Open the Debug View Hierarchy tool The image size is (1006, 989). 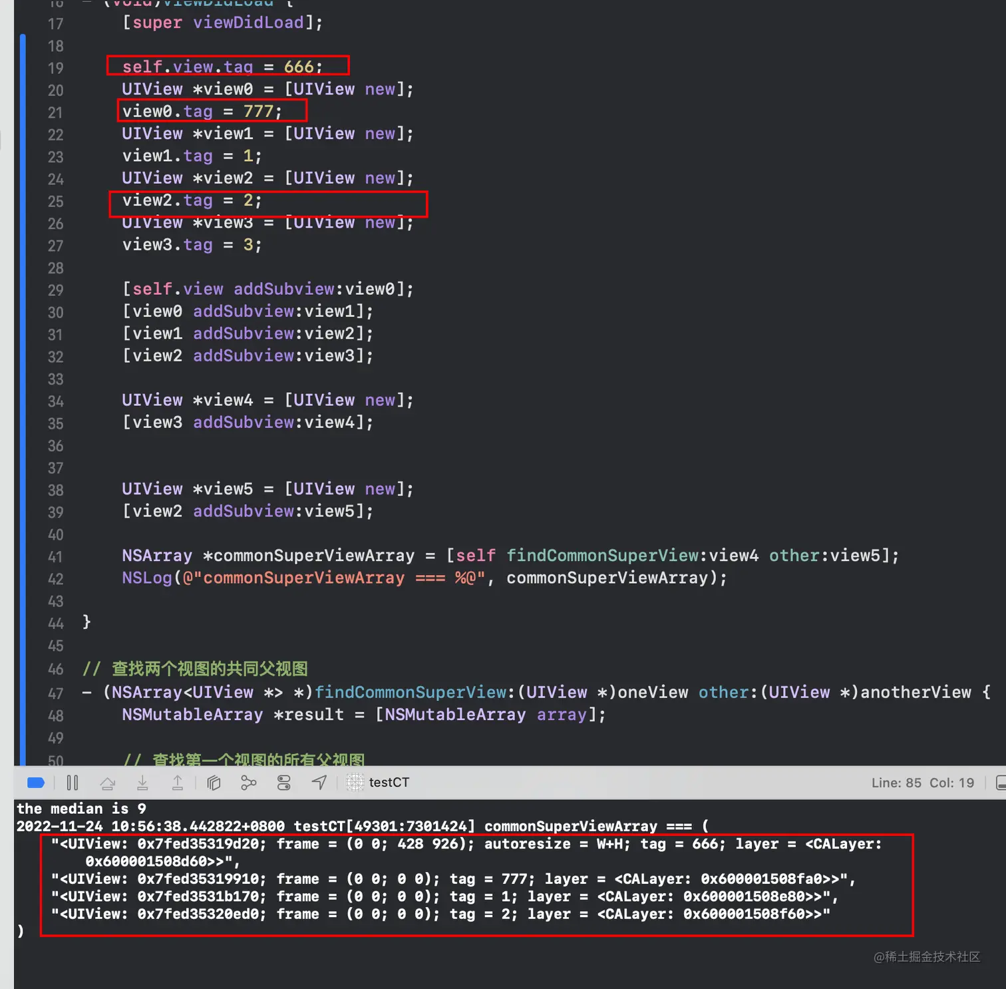pos(214,783)
